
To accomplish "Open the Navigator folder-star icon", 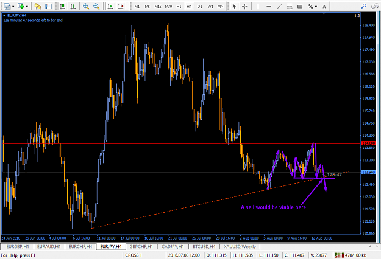I will 38,6.
